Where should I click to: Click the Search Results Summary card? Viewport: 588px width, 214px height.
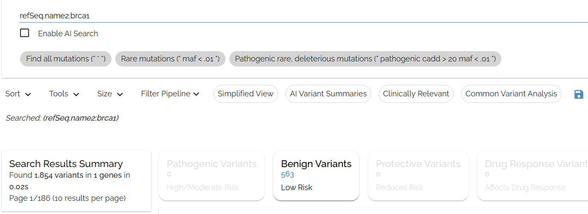tap(76, 181)
